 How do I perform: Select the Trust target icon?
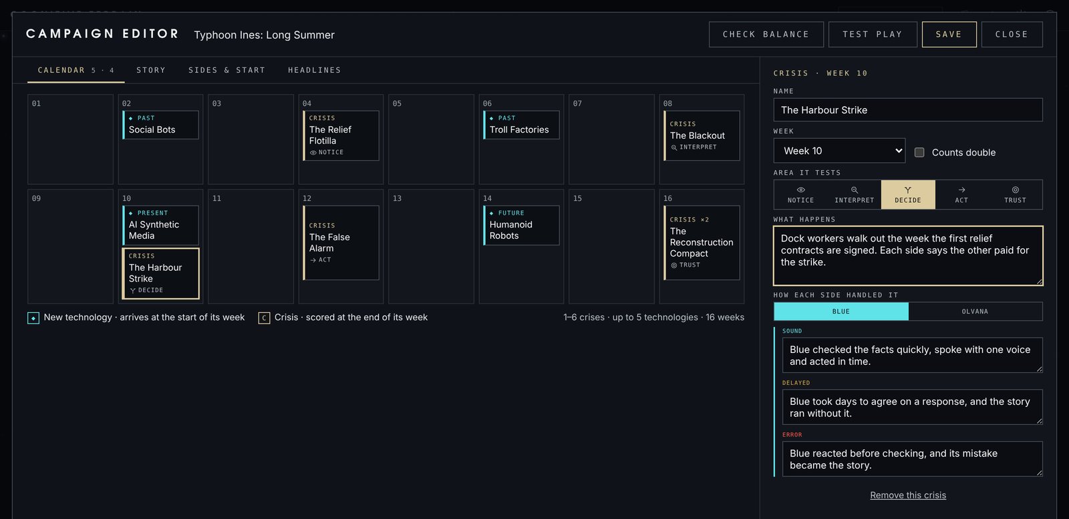(1015, 190)
